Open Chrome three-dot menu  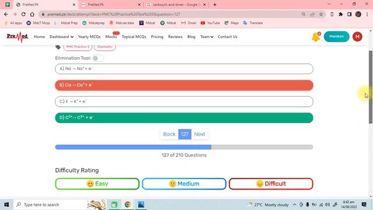(x=367, y=14)
